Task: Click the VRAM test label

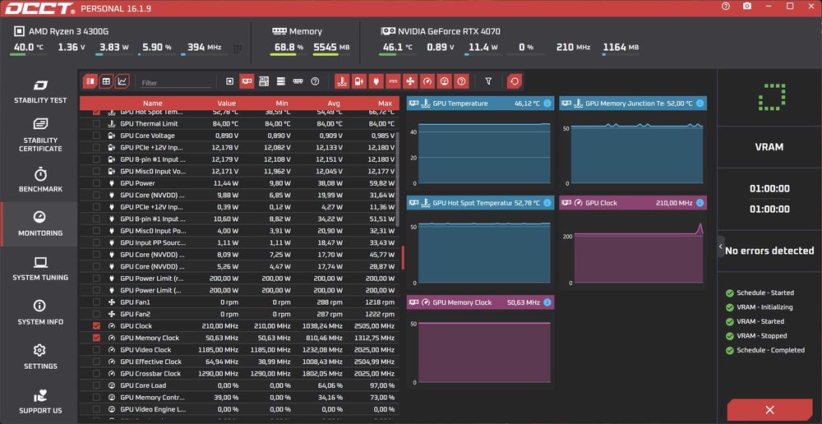Action: point(769,147)
